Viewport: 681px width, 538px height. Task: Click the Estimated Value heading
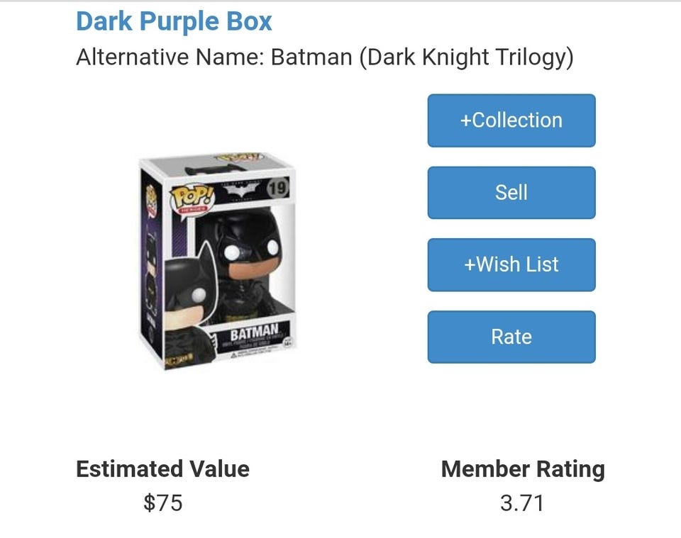162,469
